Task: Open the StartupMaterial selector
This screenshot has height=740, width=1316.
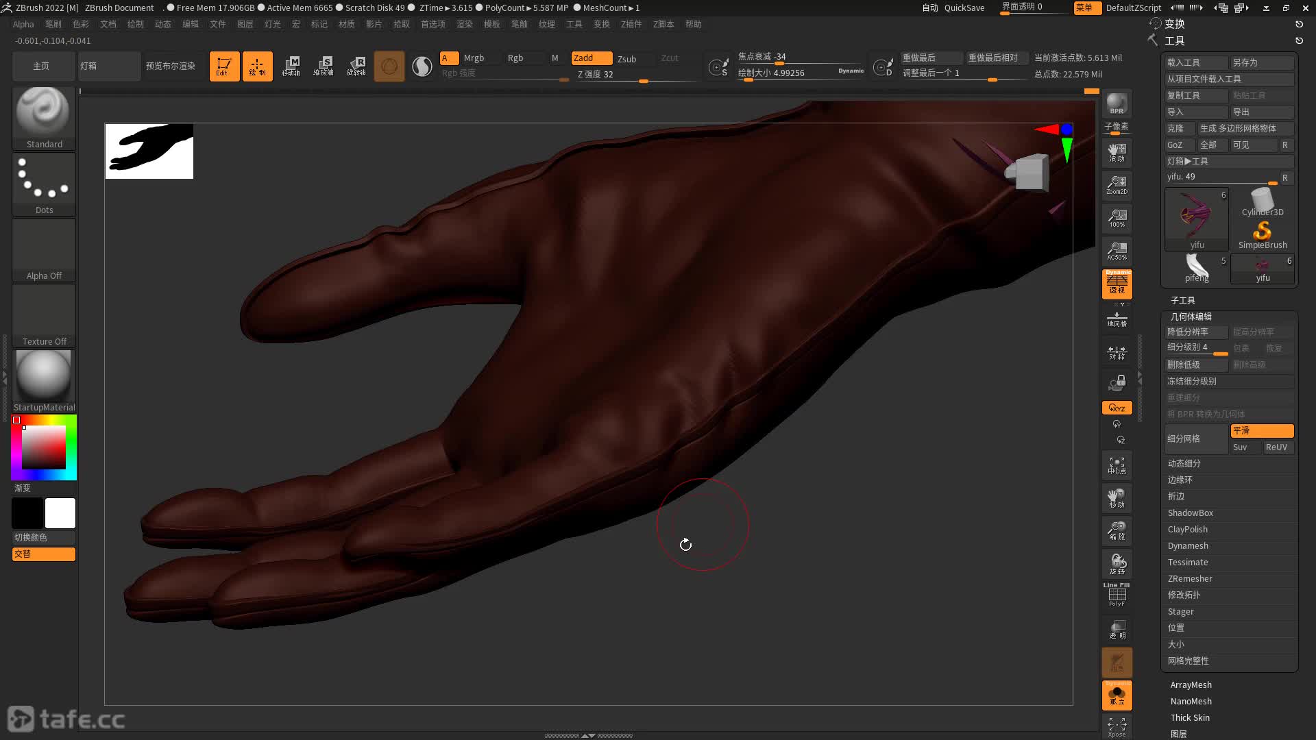Action: [x=44, y=381]
